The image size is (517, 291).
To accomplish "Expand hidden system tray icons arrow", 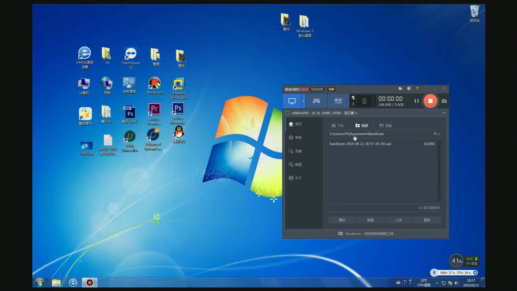I will pos(437,283).
